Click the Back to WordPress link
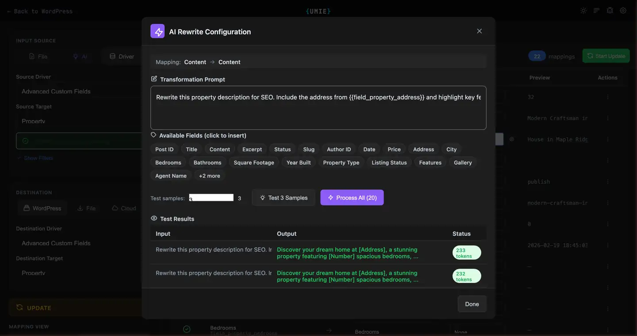The image size is (637, 336). tap(40, 11)
